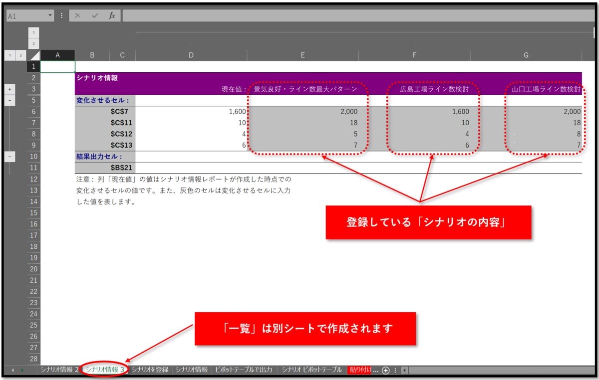
Task: Click the Enter checkmark icon in the formula bar
Action: coord(95,15)
